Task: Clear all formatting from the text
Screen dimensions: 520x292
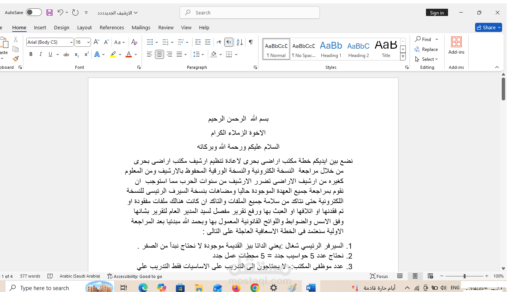Action: (134, 42)
